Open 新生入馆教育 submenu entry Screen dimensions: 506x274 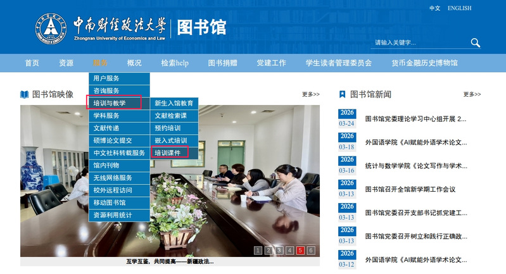click(174, 103)
